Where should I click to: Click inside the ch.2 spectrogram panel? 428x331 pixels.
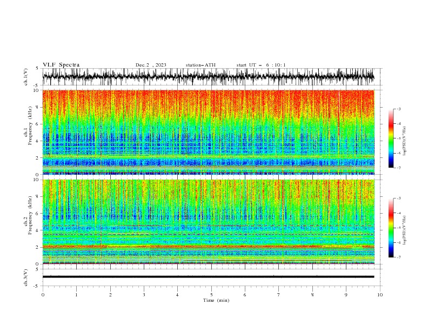208,222
